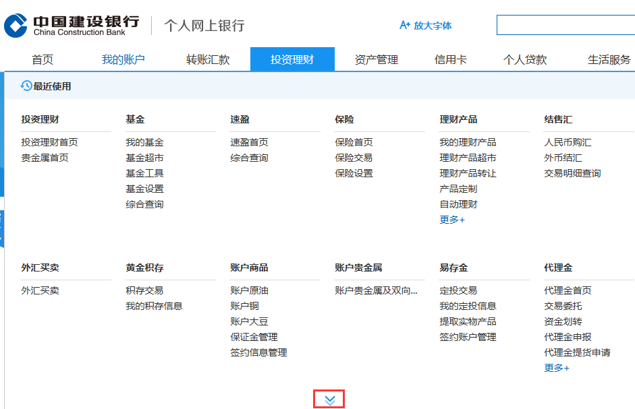Click the enlarge font A+ icon
635x409 pixels.
[405, 26]
